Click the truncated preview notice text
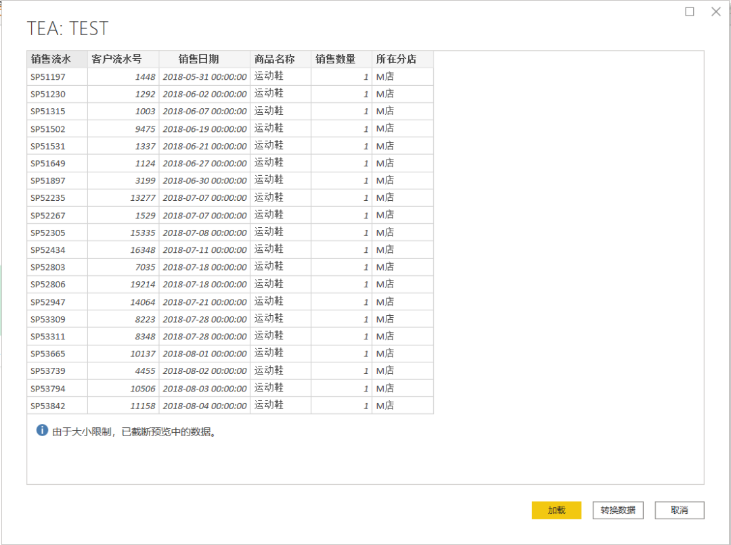The image size is (731, 545). pos(135,432)
